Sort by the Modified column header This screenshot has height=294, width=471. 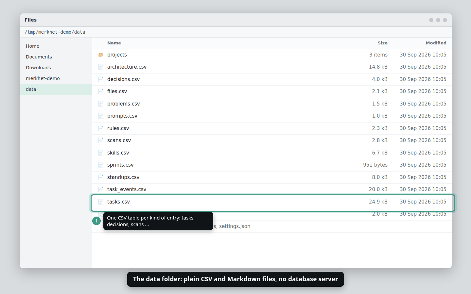(x=436, y=43)
